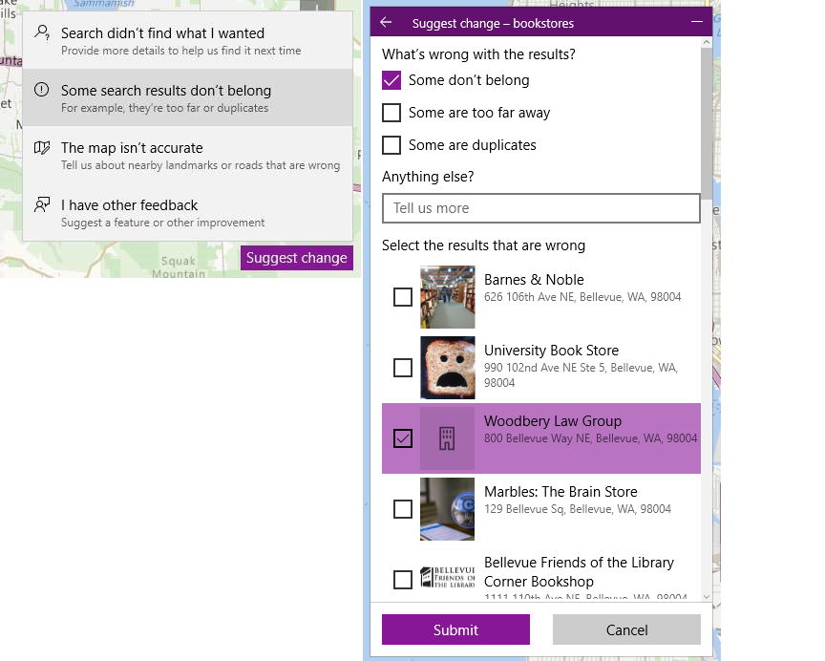Uncheck the 'Some don't belong' checkbox
Screen dimensions: 825x661
click(x=391, y=80)
